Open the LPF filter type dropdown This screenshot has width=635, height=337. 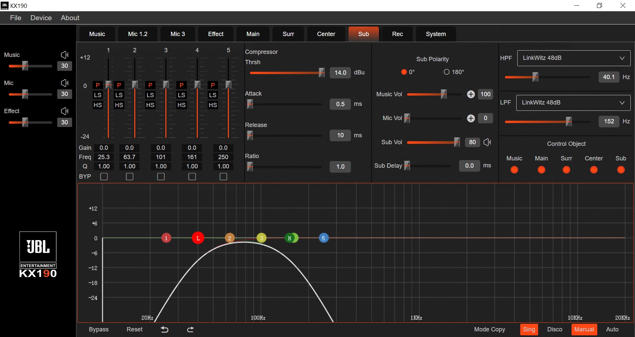[x=573, y=103]
